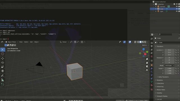Collapse the Transform panel header

(160, 46)
